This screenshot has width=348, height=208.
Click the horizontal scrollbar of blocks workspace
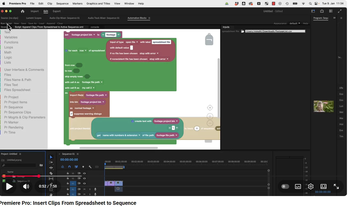tap(119, 148)
